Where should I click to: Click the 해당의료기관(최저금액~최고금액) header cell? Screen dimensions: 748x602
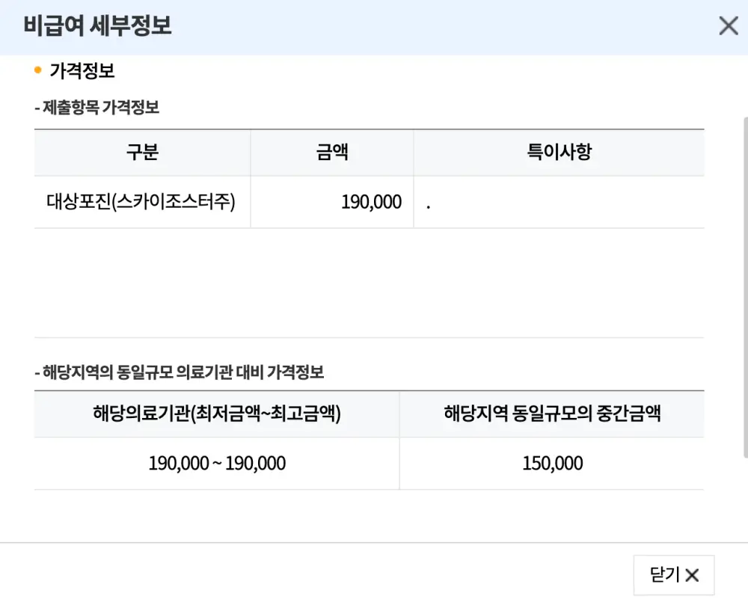point(216,414)
